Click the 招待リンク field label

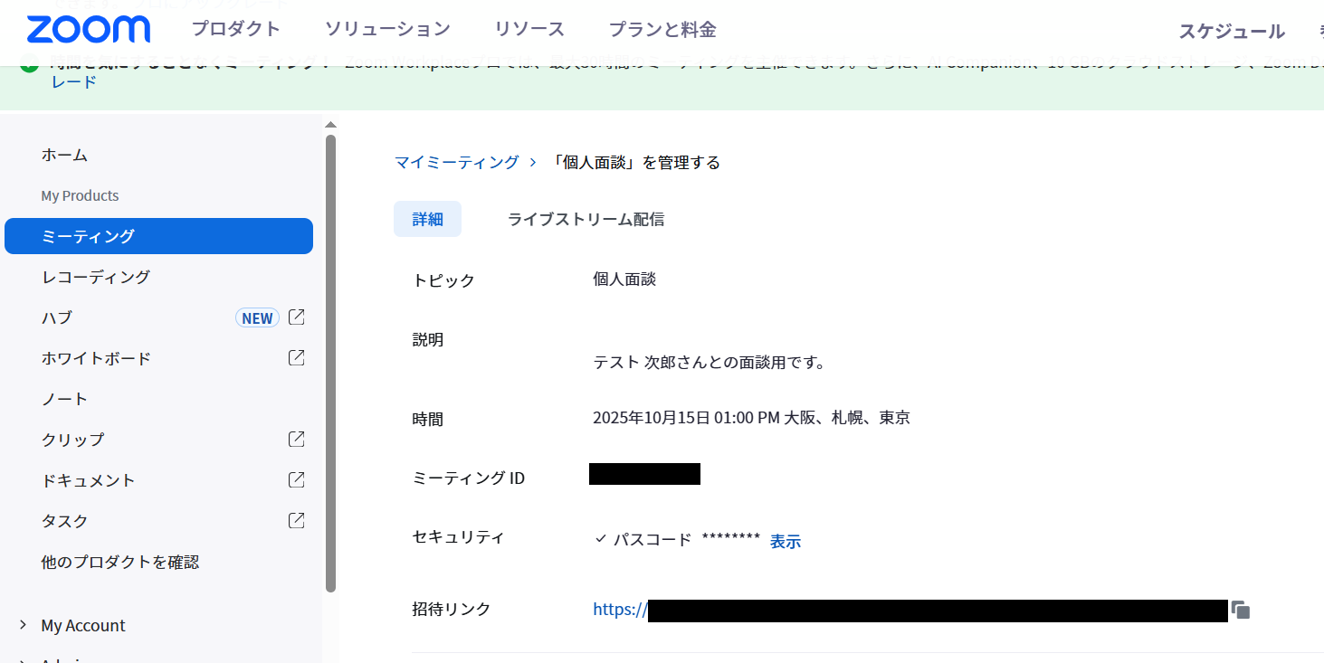pyautogui.click(x=452, y=610)
